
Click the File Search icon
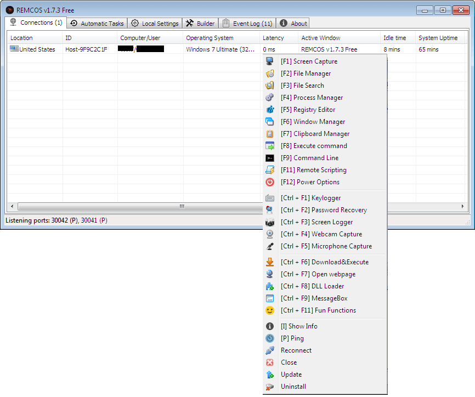click(270, 86)
